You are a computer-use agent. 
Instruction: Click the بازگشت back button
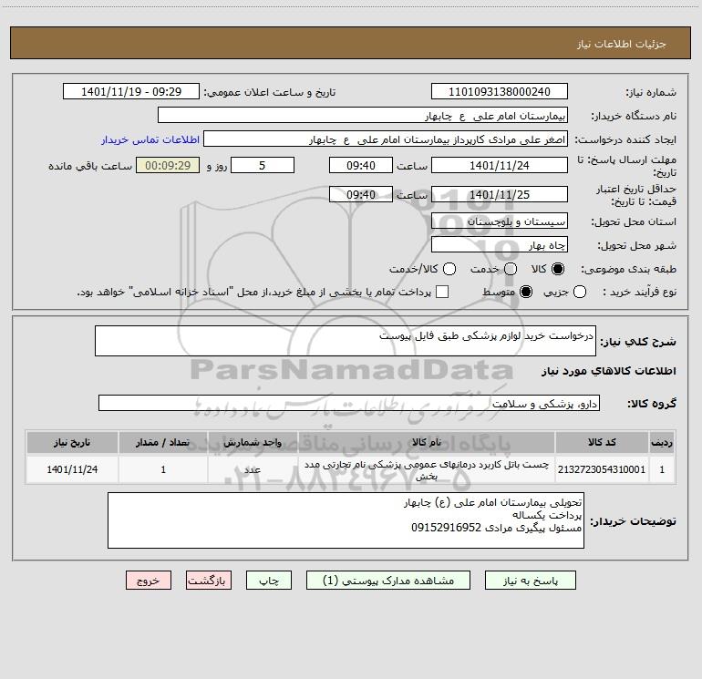[x=209, y=581]
